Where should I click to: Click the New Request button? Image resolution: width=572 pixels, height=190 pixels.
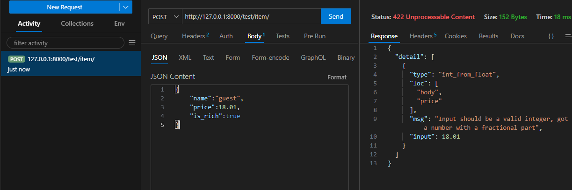click(65, 7)
